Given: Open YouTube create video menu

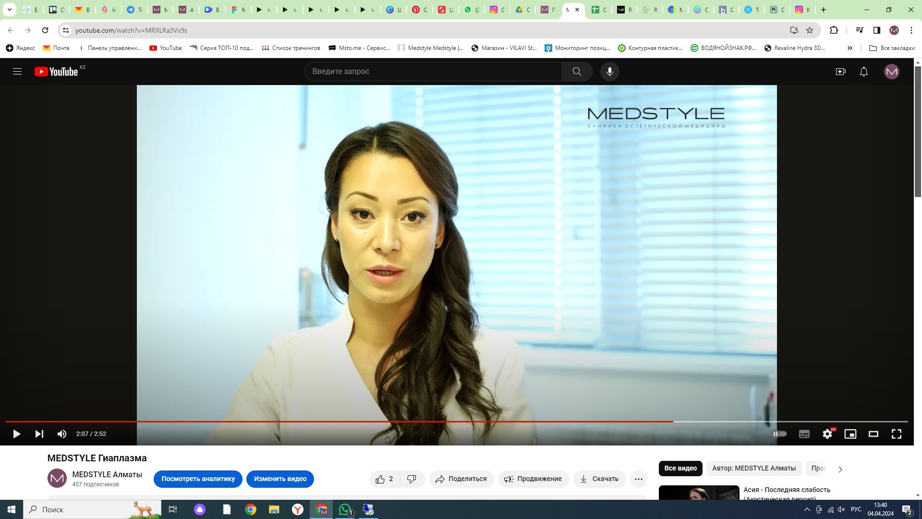Looking at the screenshot, I should [840, 72].
